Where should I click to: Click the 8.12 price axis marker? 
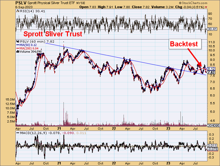211,69
